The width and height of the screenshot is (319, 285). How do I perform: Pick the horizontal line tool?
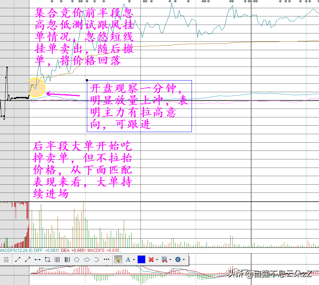[x=37, y=260]
